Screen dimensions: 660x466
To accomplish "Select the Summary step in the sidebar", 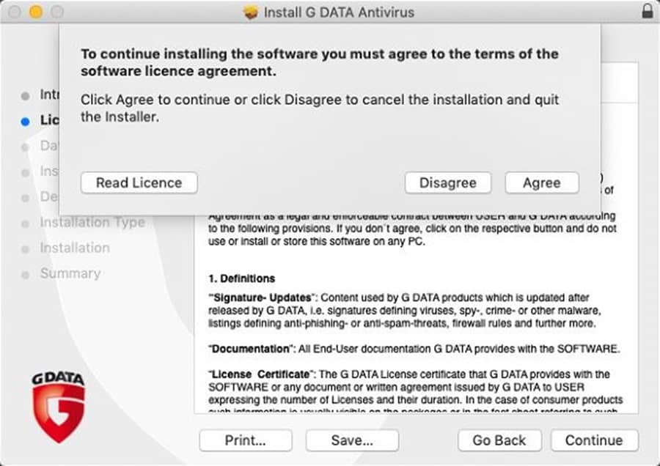I will click(x=70, y=273).
